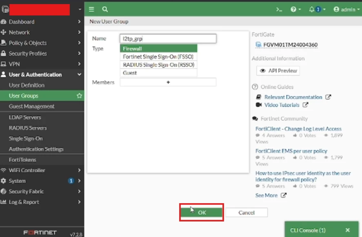Viewport: 362px width, 237px height.
Task: Click the WiFi Controller signal icon
Action: (3, 170)
